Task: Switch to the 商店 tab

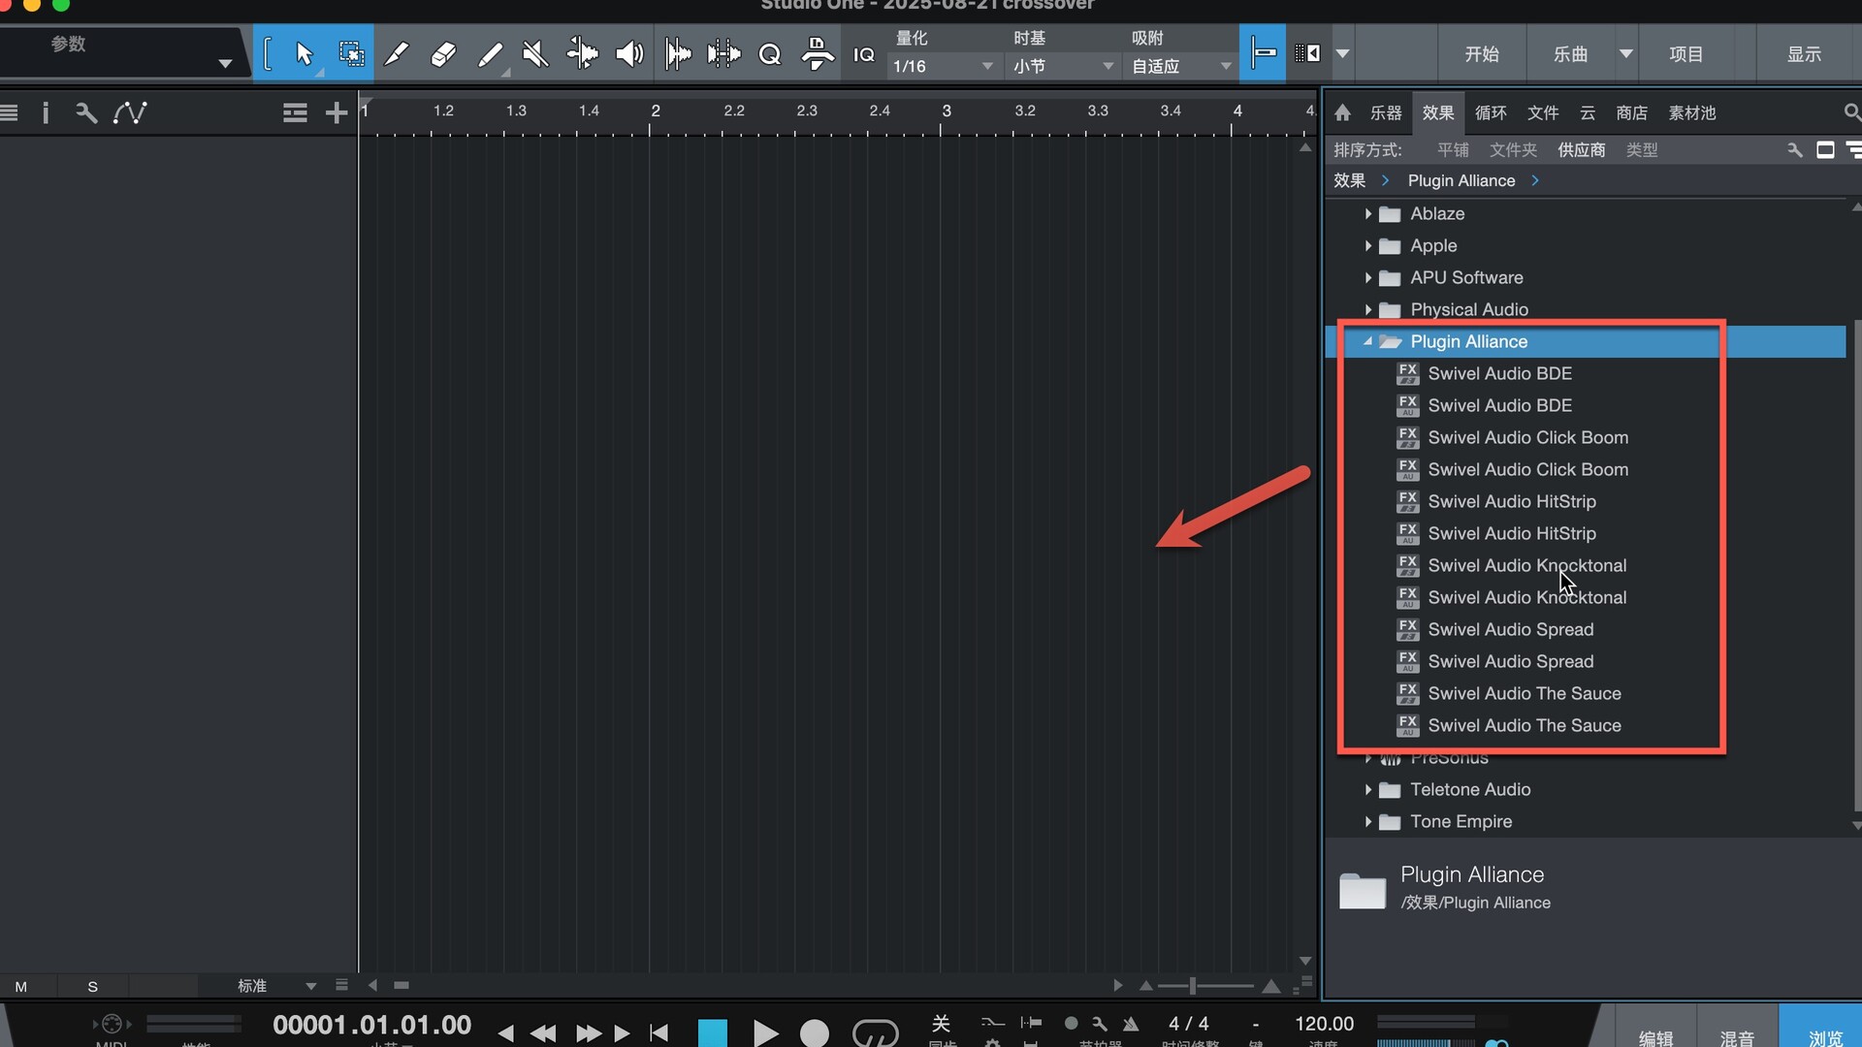Action: [1632, 112]
